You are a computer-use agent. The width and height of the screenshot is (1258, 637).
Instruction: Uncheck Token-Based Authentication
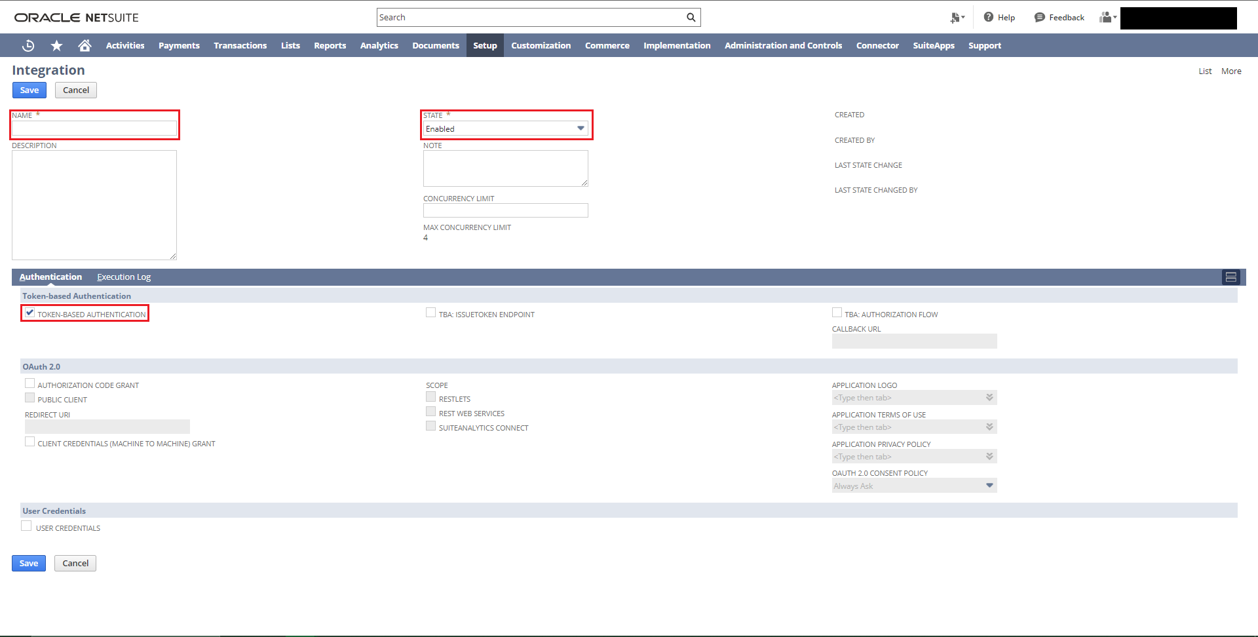coord(30,313)
